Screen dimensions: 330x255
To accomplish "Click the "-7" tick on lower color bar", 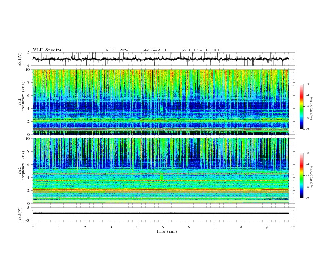I will tap(307, 198).
